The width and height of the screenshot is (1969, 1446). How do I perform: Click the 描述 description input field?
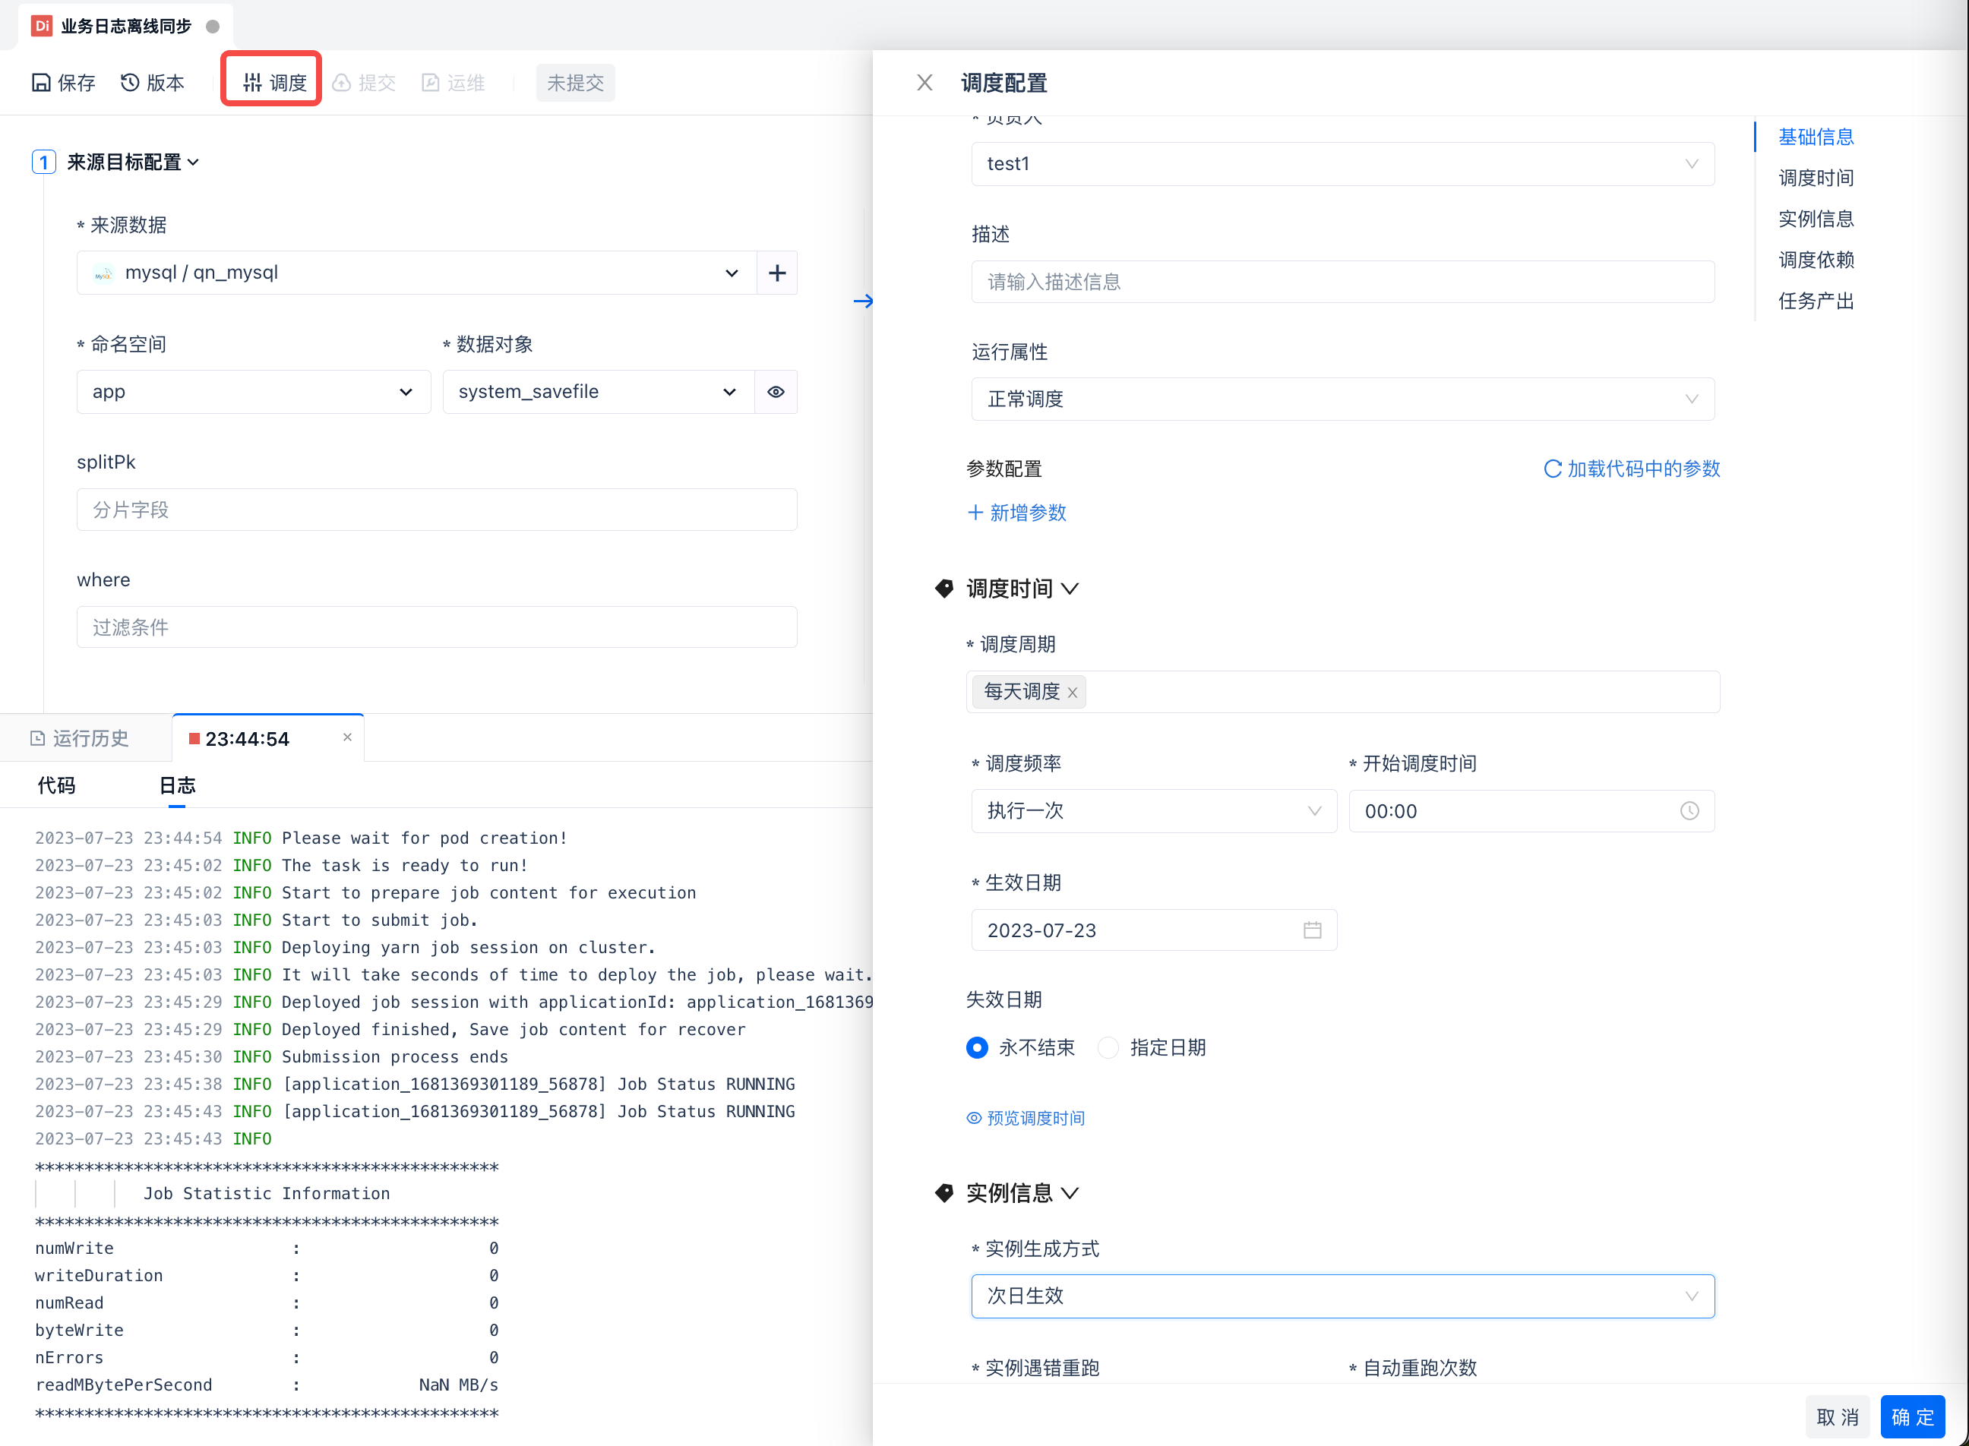click(x=1342, y=282)
